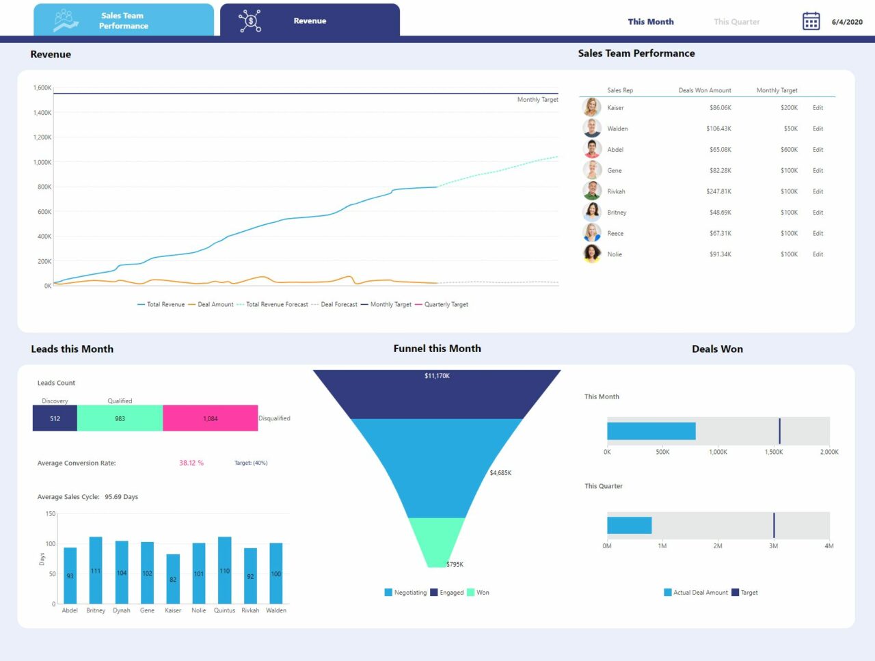Click the Monthly Target legend marker
875x661 pixels.
click(x=366, y=304)
